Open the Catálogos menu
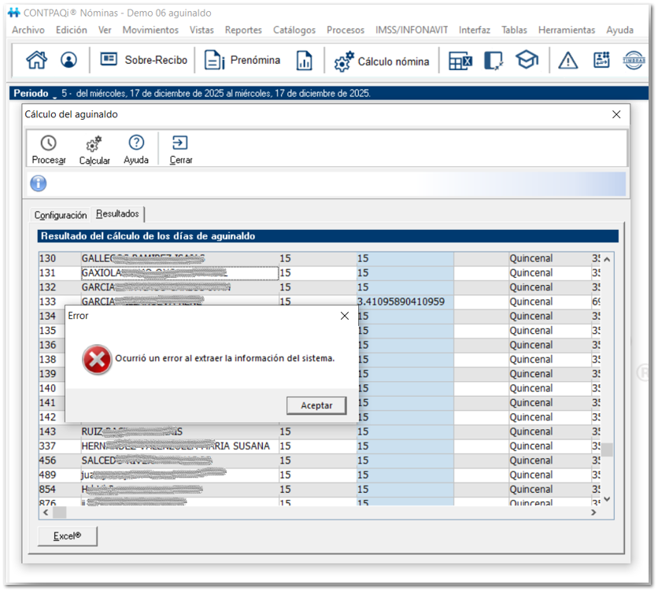The height and width of the screenshot is (592, 658). (294, 30)
